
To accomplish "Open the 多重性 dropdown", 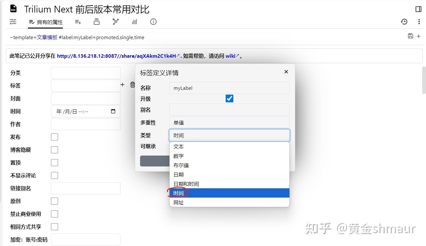I will tap(229, 122).
